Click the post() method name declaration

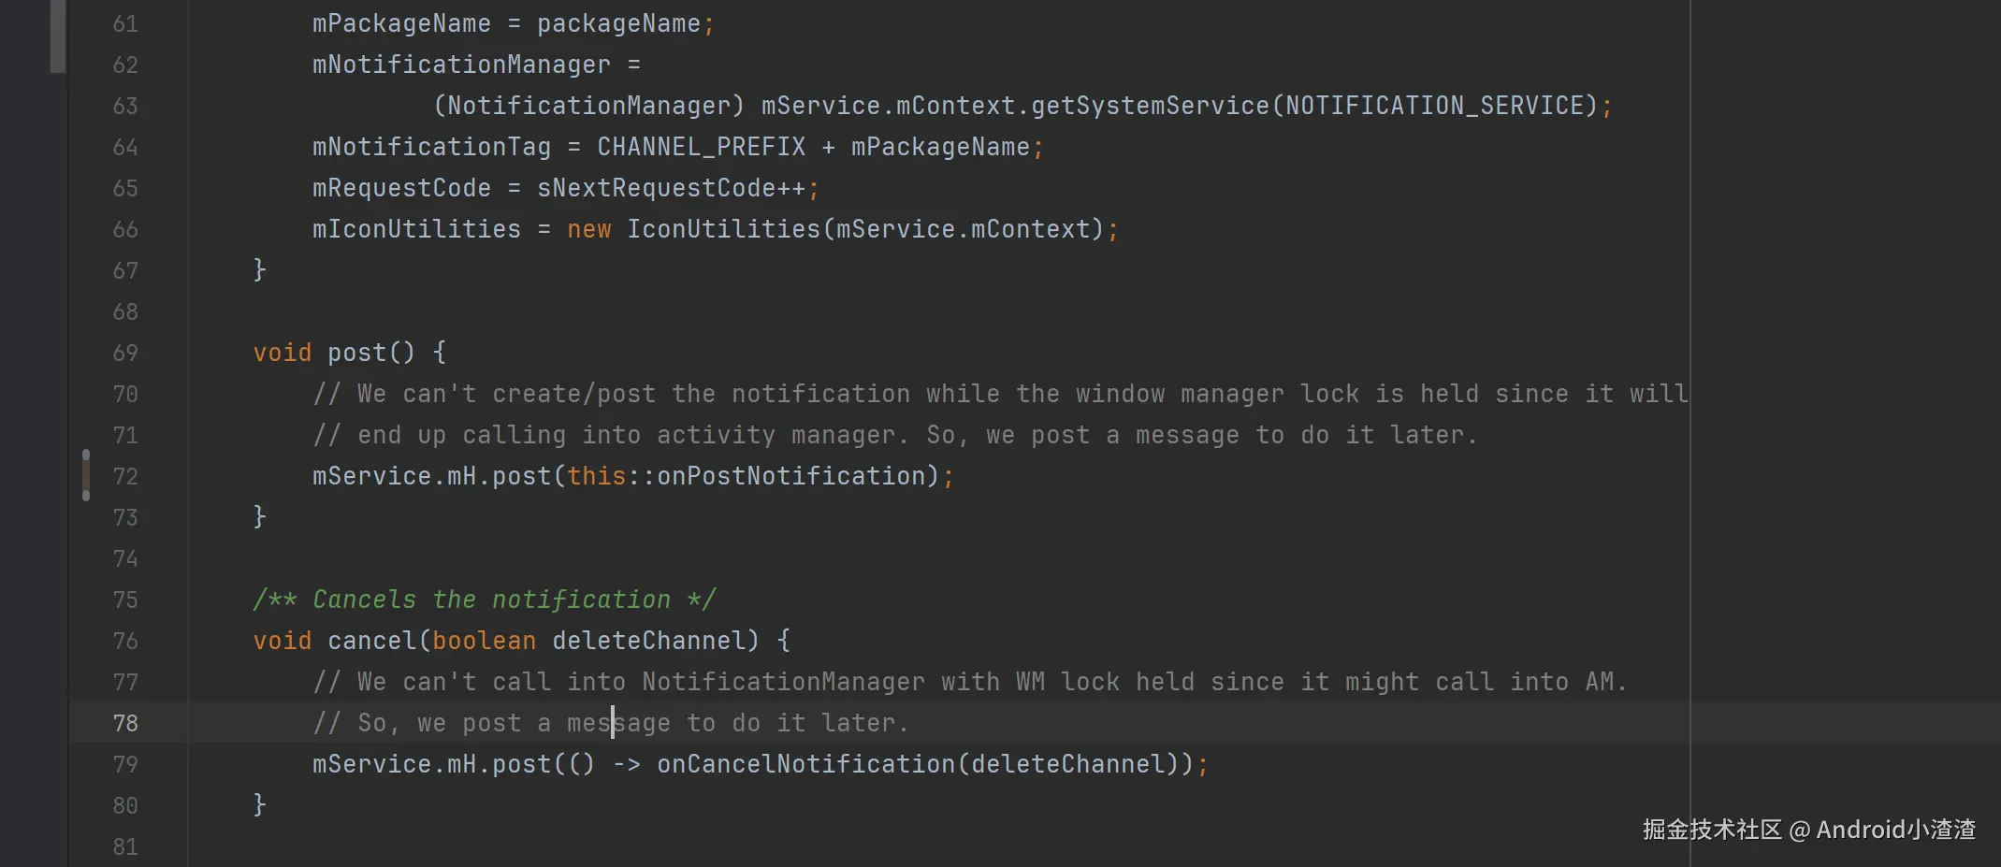click(x=356, y=353)
